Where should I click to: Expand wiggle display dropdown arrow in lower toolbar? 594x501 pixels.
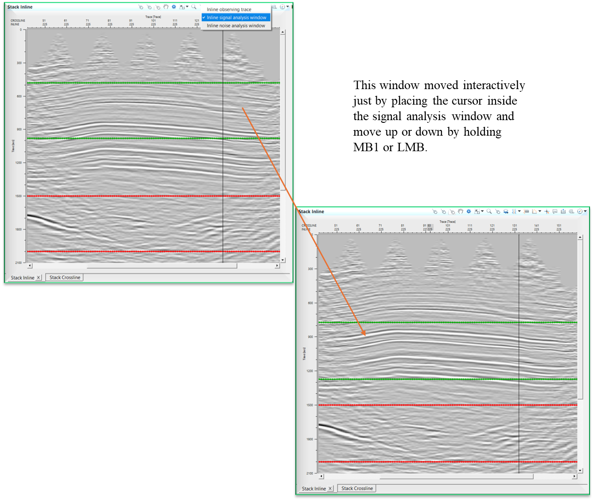520,211
